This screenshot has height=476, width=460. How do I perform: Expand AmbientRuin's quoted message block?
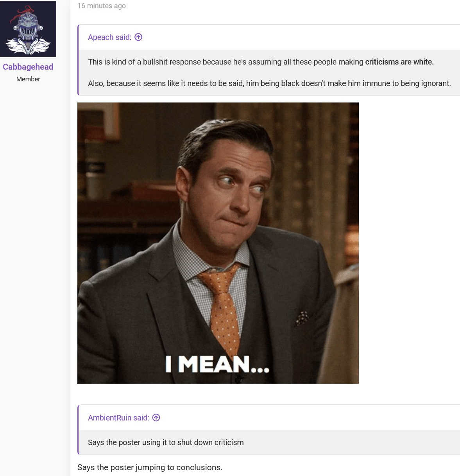270,442
